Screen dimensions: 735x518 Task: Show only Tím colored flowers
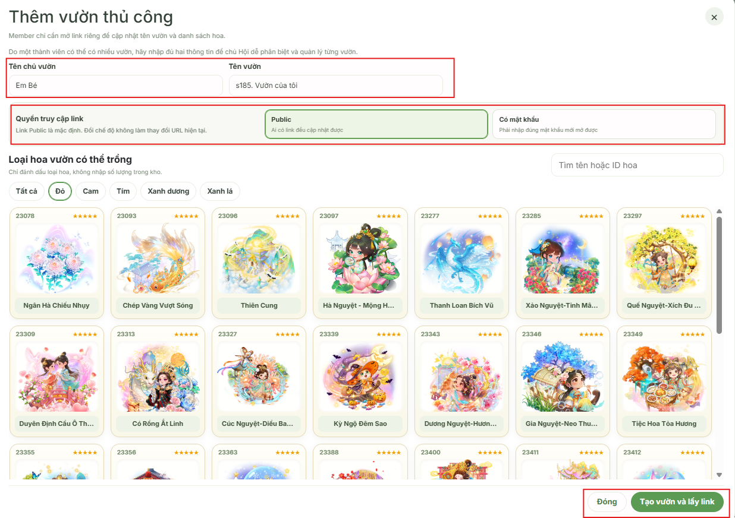click(x=123, y=191)
